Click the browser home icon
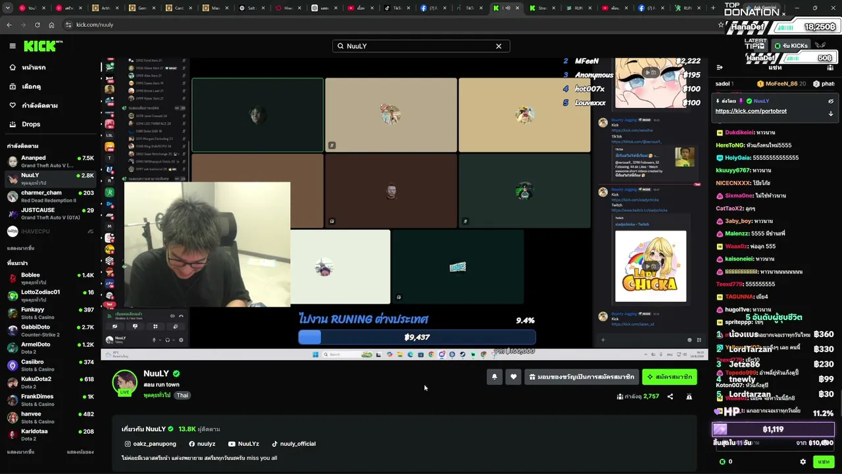842x474 pixels. [x=51, y=25]
